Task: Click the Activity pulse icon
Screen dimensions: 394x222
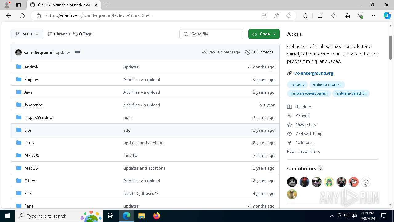Action: [x=290, y=116]
